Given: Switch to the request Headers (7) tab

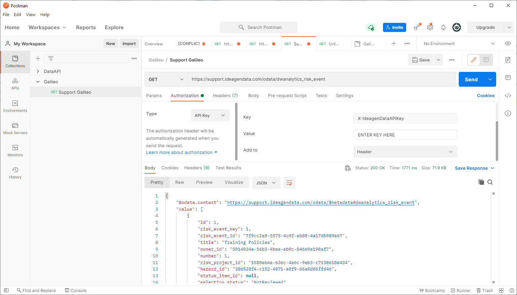Looking at the screenshot, I should tap(225, 95).
